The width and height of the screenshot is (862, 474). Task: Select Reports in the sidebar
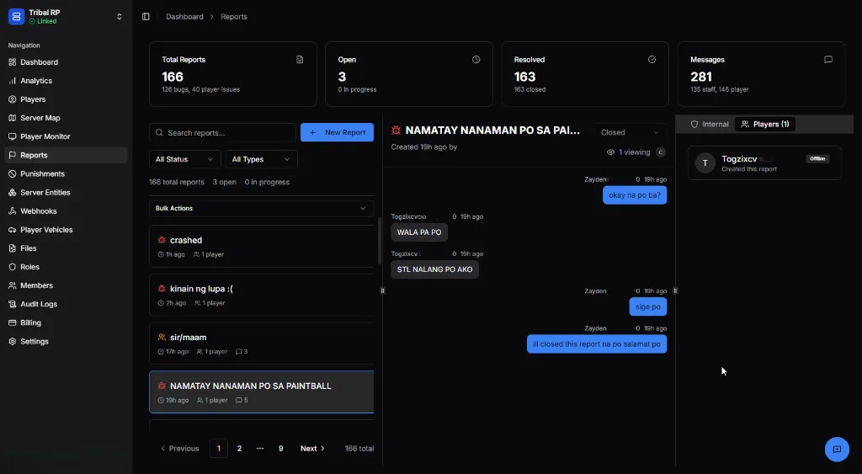point(66,155)
